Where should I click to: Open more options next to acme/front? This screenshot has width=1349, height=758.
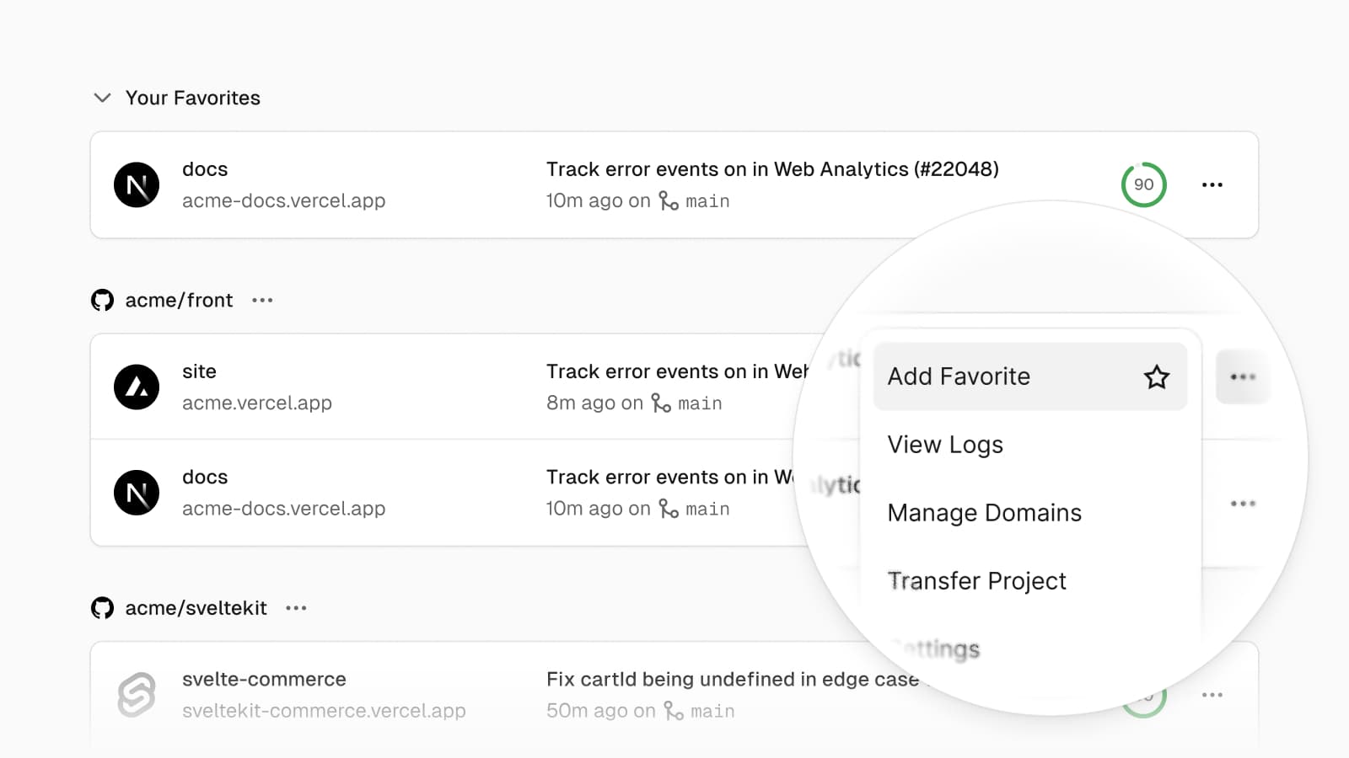(262, 301)
